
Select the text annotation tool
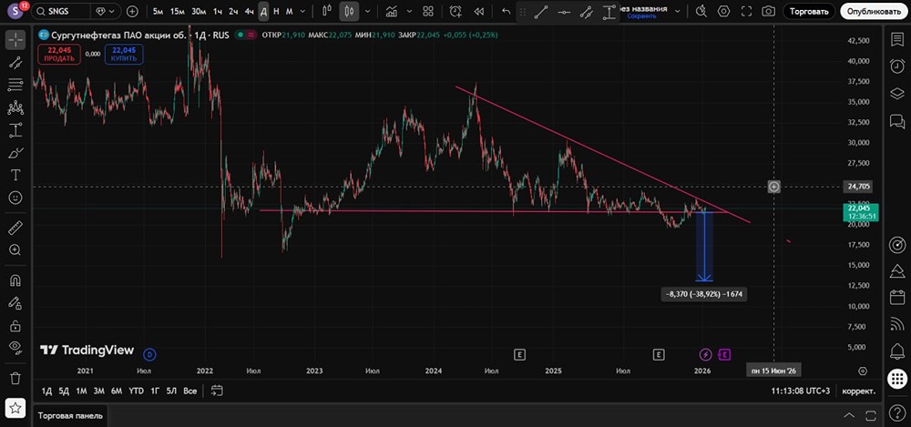[15, 175]
